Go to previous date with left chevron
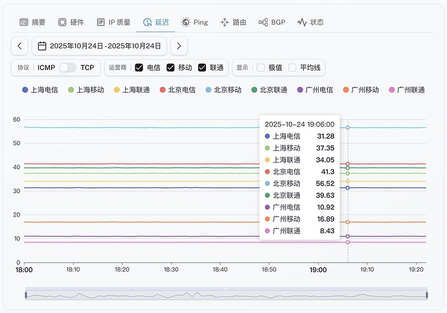This screenshot has height=313, width=447. click(20, 46)
